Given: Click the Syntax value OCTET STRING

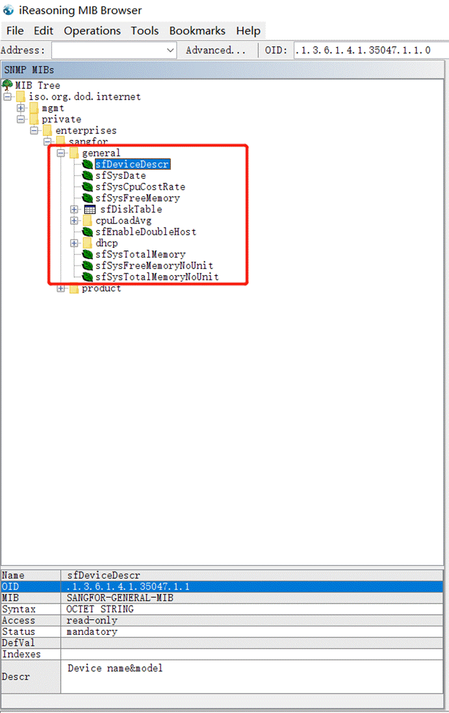Looking at the screenshot, I should coord(100,609).
